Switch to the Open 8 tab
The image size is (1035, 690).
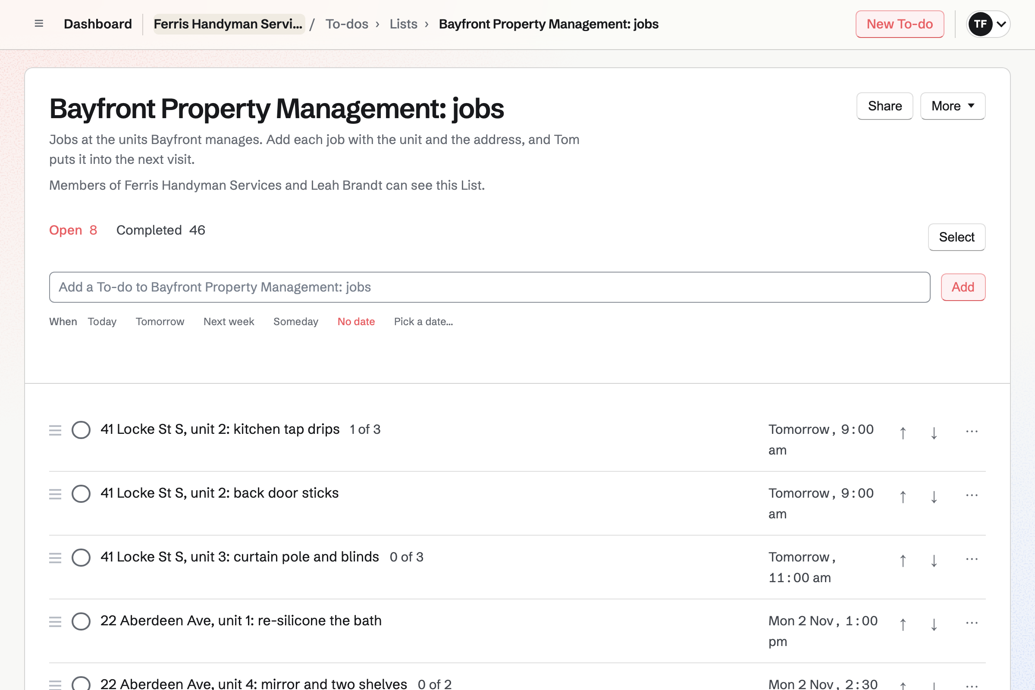click(x=73, y=230)
